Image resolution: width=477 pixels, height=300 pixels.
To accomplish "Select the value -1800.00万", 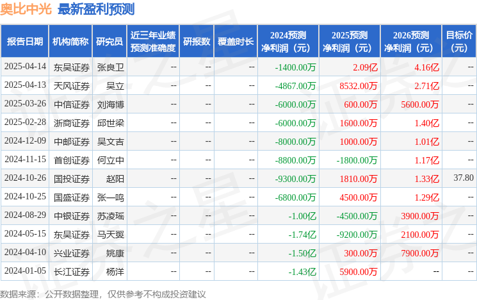I will click(357, 160).
